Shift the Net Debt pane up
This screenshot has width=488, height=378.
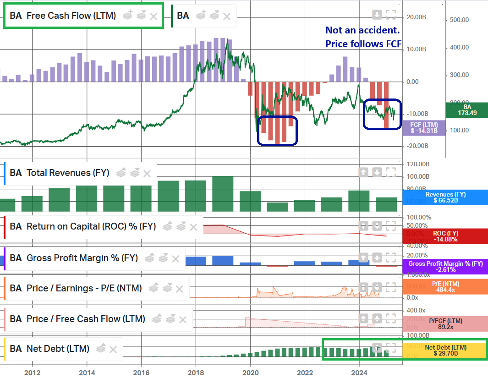click(377, 348)
